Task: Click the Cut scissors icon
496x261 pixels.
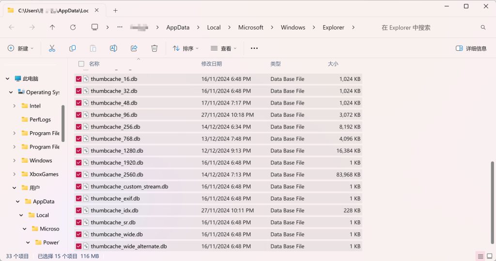Action: point(52,48)
